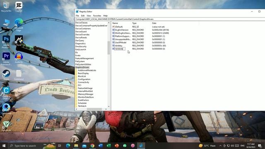Image resolution: width=265 pixels, height=149 pixels.
Task: Select the BasicDisplay subkey
Action: tap(83, 73)
